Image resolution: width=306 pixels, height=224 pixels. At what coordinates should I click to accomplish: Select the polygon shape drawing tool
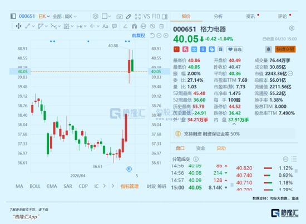point(41,26)
